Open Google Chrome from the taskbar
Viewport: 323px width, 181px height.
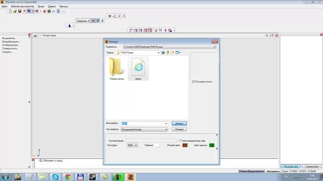(68, 177)
